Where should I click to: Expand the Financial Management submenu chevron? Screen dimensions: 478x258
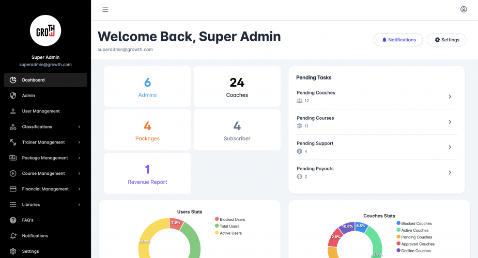click(79, 189)
